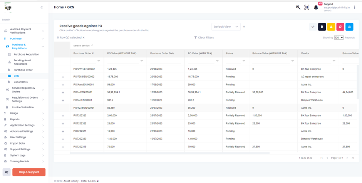This screenshot has width=362, height=183.
Task: Click the Purchase Order Date filter input
Action: tap(166, 61)
